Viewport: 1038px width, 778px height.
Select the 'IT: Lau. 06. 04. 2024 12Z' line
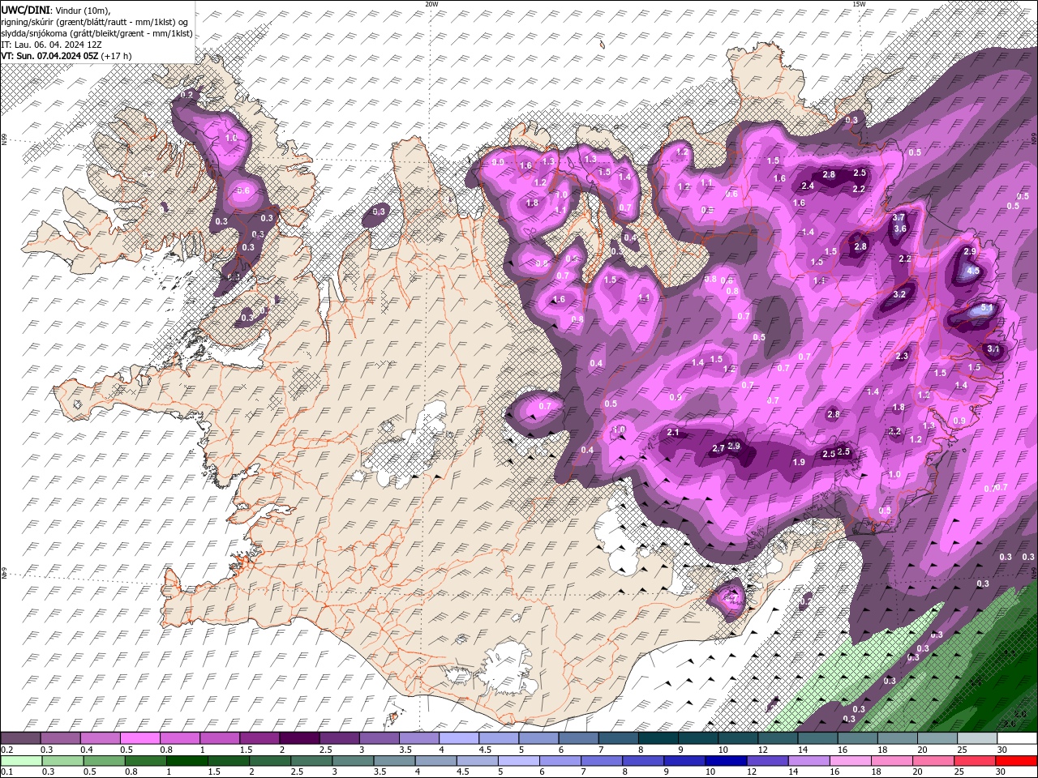coord(51,45)
